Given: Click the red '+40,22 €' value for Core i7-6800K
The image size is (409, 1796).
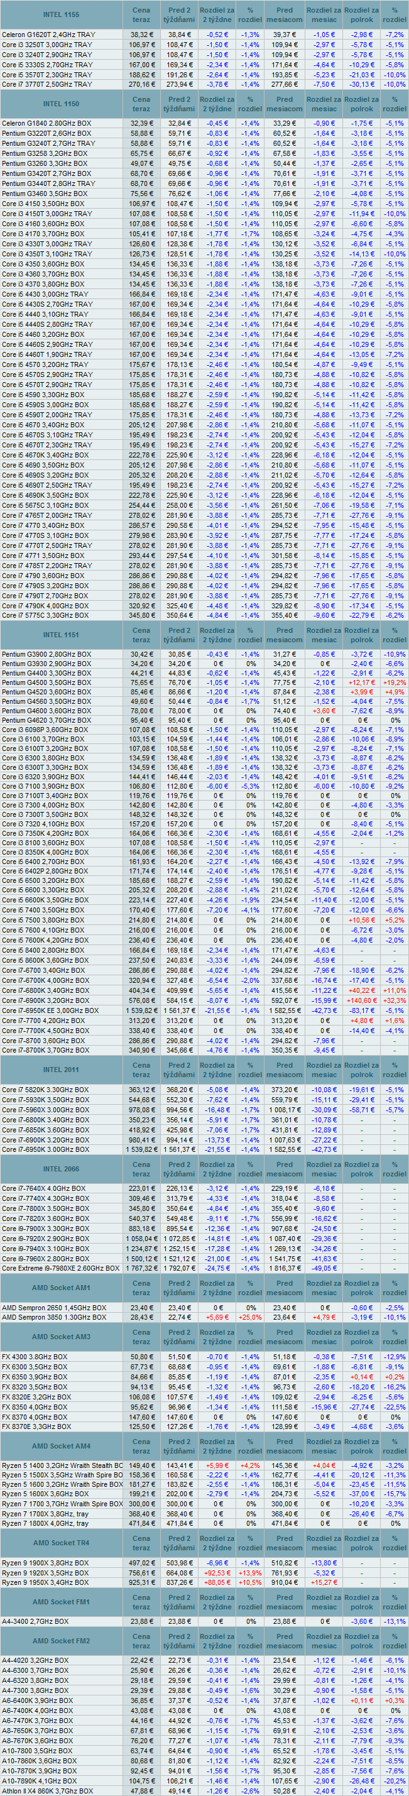Looking at the screenshot, I should (362, 990).
